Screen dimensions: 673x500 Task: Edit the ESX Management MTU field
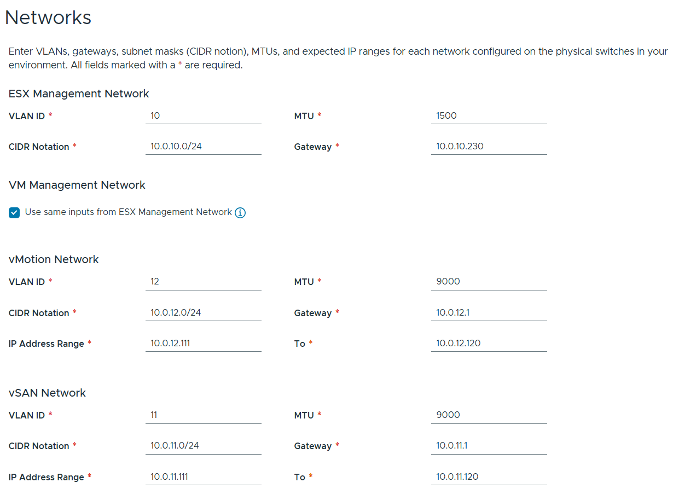[489, 116]
